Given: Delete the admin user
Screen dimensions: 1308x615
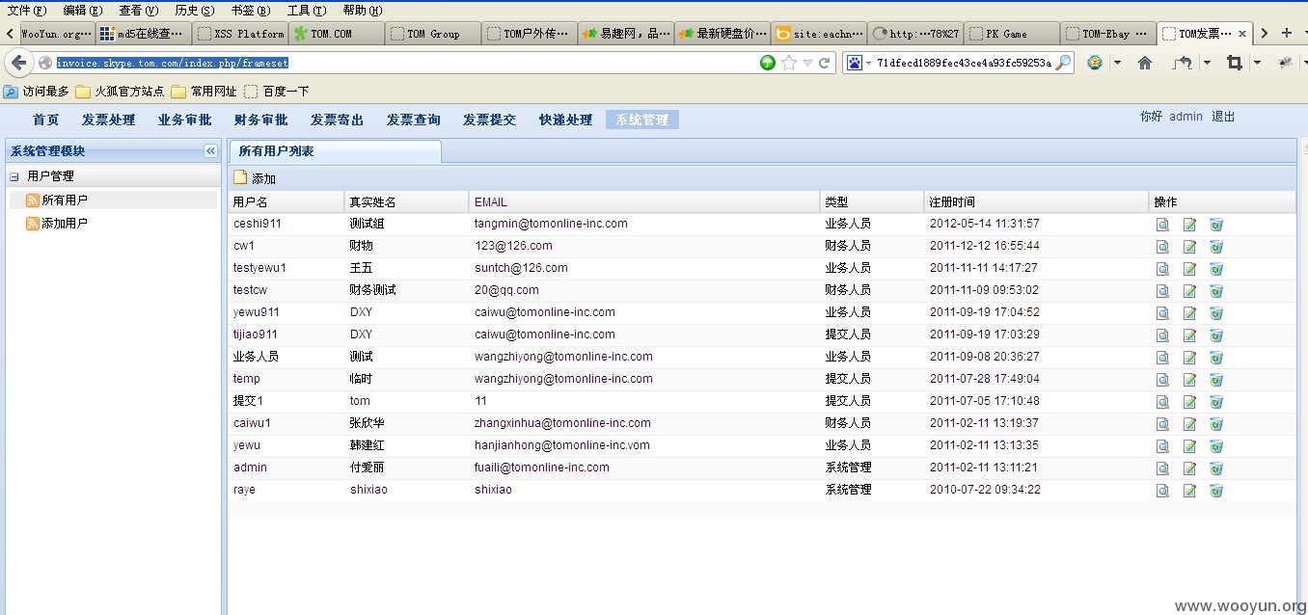Looking at the screenshot, I should click(x=1216, y=468).
